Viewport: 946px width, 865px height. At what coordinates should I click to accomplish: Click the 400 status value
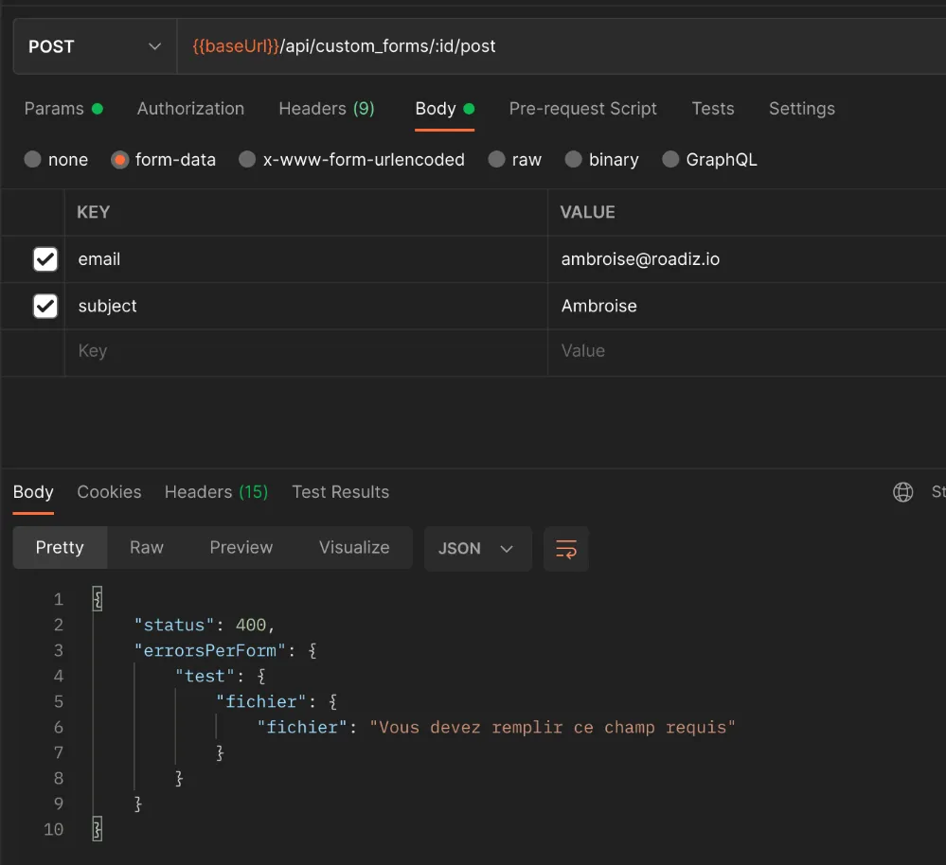(251, 626)
